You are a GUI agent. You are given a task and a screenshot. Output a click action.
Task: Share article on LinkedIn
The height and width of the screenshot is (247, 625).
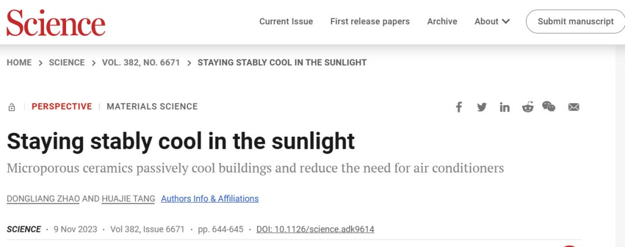pyautogui.click(x=505, y=107)
